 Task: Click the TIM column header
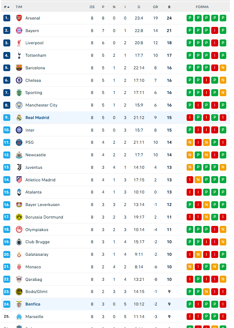click(19, 7)
